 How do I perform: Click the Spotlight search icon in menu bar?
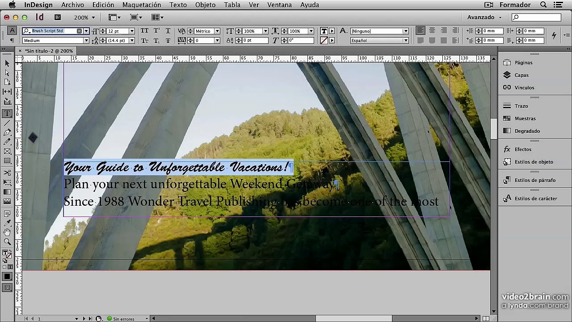pos(543,5)
